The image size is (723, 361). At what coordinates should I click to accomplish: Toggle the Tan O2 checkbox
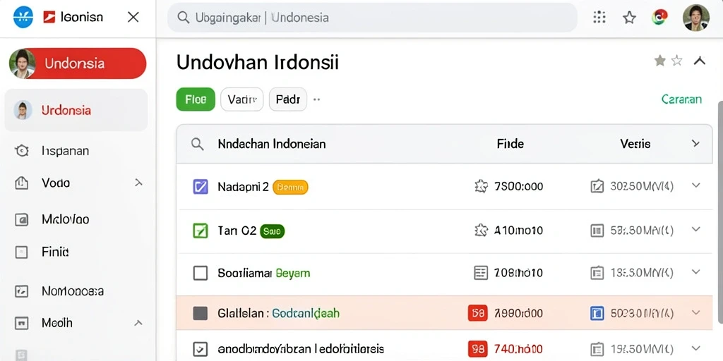[200, 231]
